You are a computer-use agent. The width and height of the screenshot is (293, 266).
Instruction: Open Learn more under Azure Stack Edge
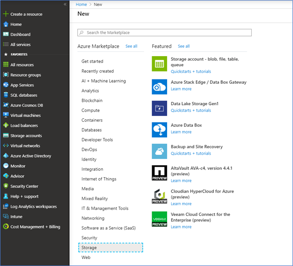pyautogui.click(x=181, y=89)
